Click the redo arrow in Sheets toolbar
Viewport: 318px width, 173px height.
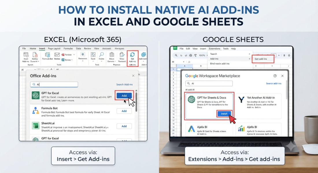pos(186,55)
